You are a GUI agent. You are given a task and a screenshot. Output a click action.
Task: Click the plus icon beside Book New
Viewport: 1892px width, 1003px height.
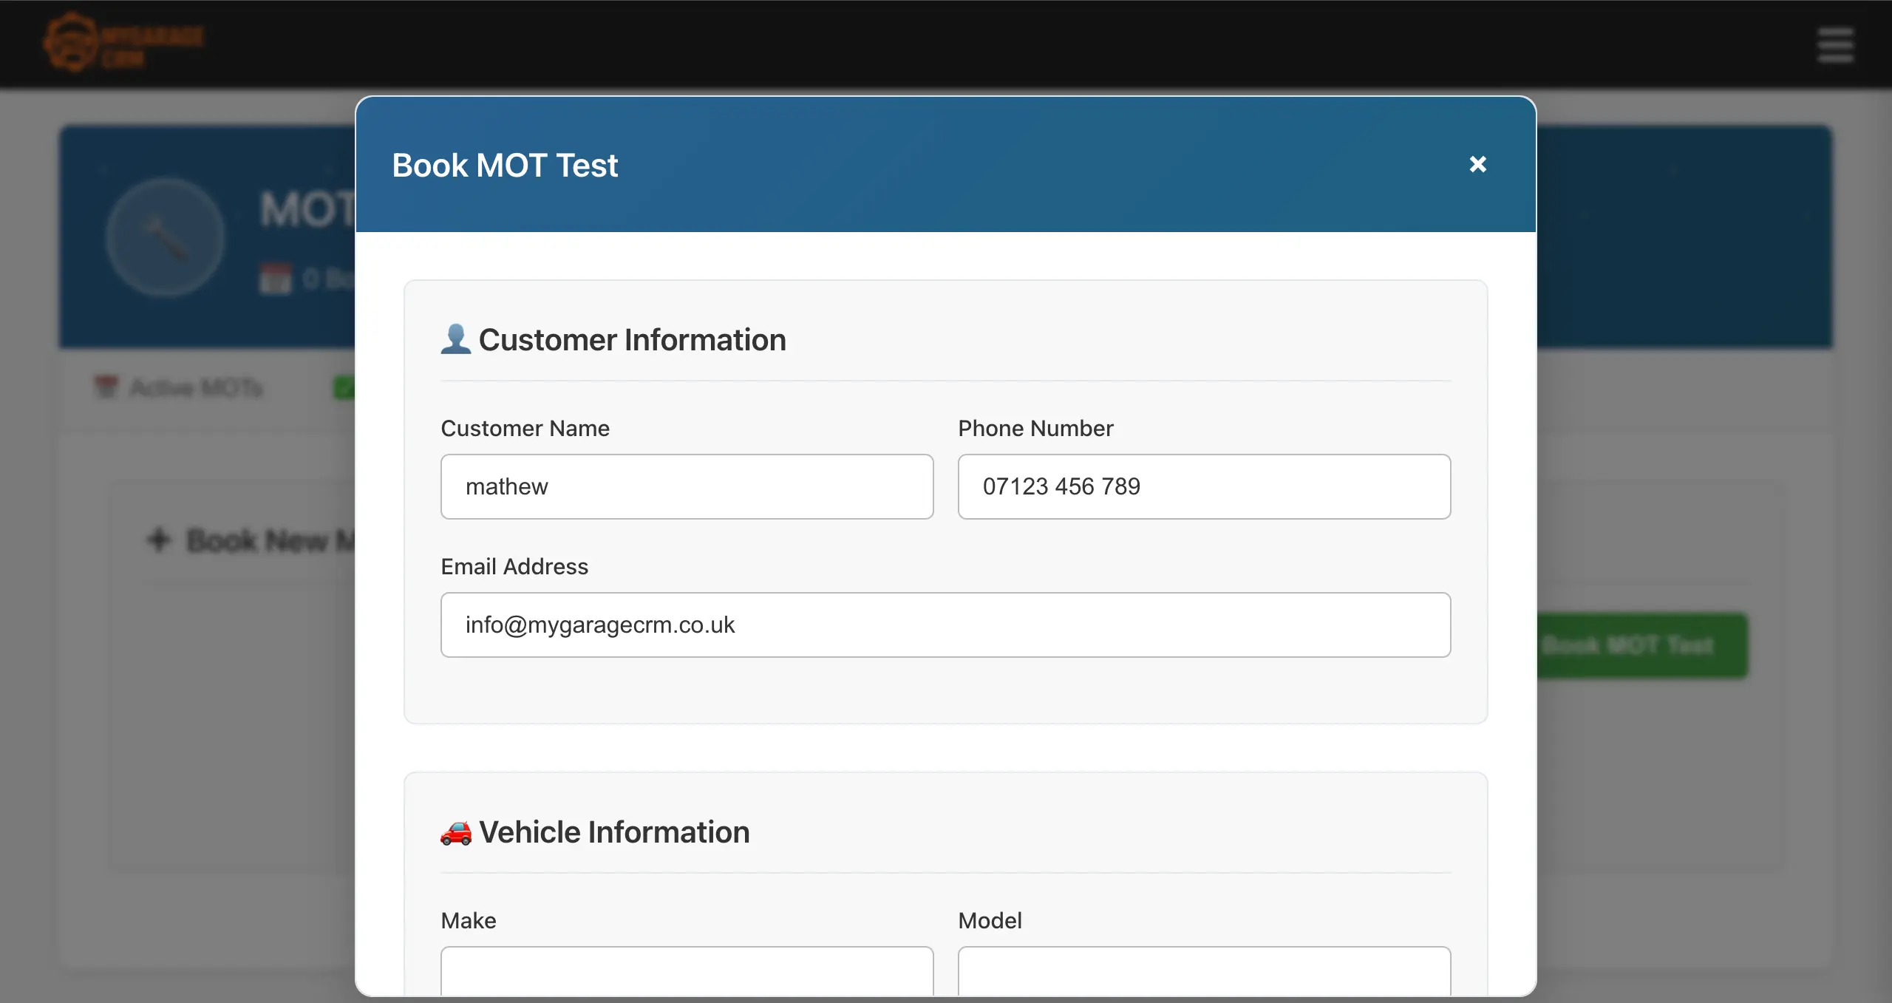(159, 540)
